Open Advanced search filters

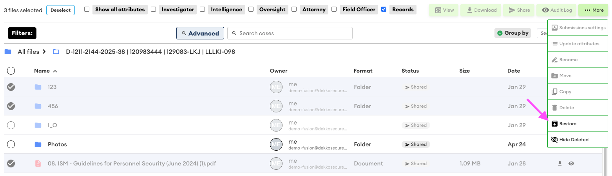coord(200,33)
